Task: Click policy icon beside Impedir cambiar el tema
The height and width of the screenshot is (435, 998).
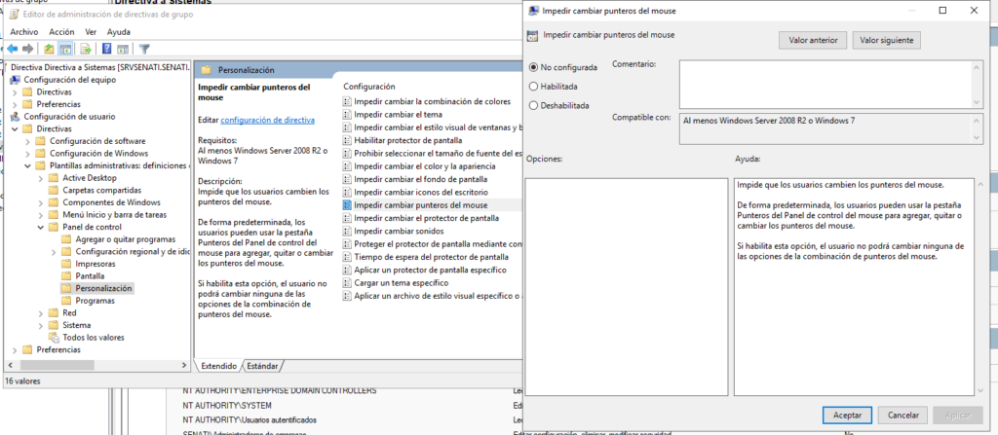Action: (x=347, y=115)
